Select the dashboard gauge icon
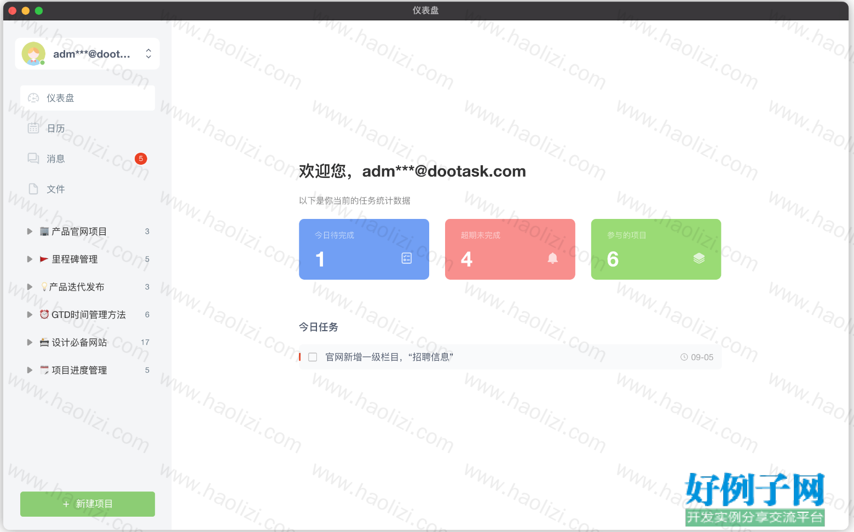This screenshot has height=532, width=854. pos(33,98)
